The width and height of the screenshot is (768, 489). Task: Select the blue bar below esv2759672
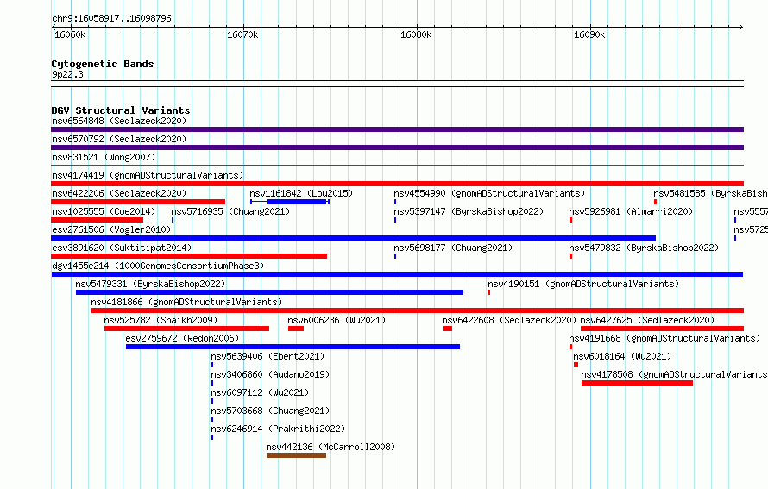293,347
